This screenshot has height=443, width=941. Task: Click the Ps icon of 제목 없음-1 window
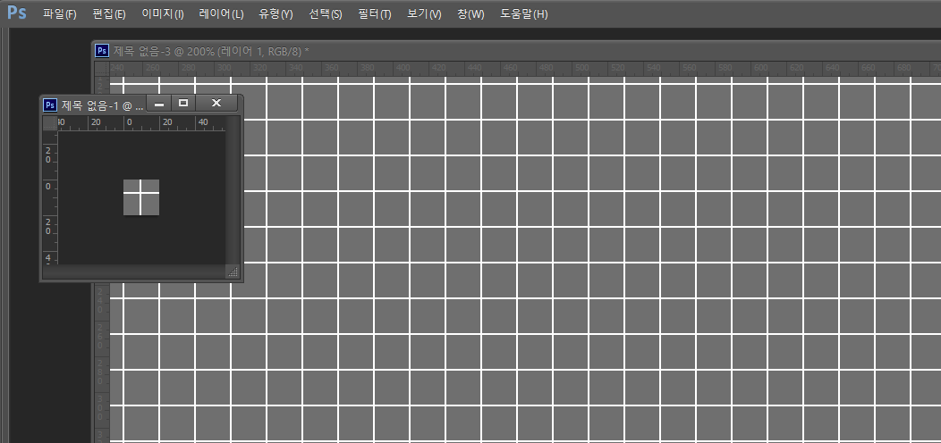[50, 104]
